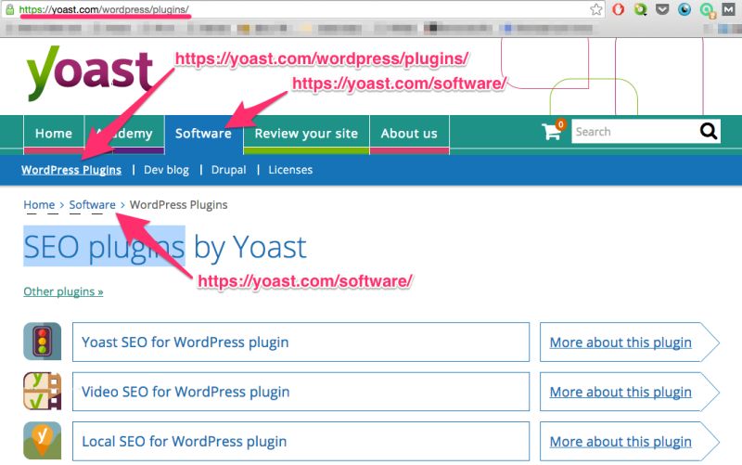Click the M extension icon

(x=728, y=9)
